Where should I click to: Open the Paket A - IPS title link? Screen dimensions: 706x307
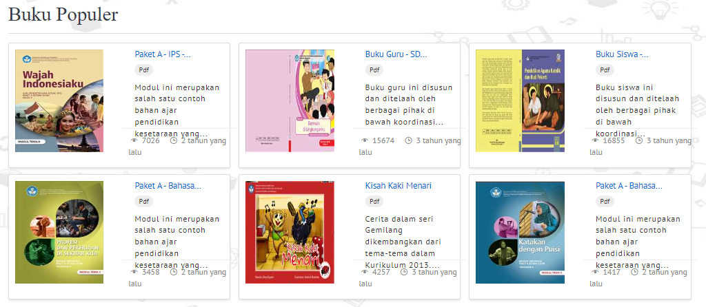coord(163,54)
